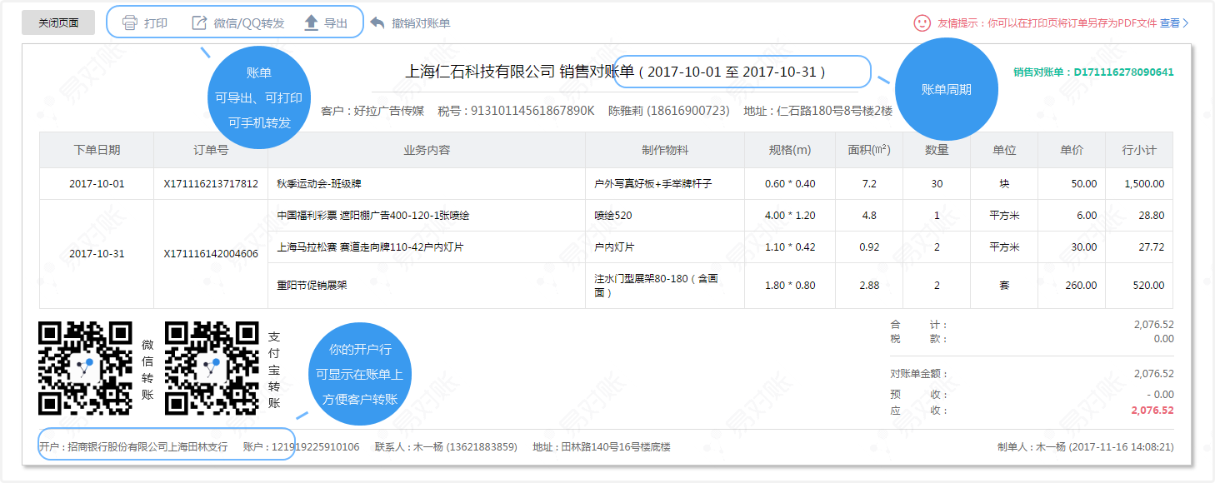This screenshot has width=1215, height=483.
Task: Click the 规格(m) column header
Action: click(x=790, y=150)
